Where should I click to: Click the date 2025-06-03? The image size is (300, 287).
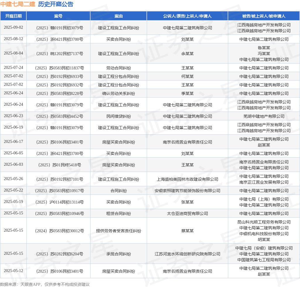tap(13, 165)
